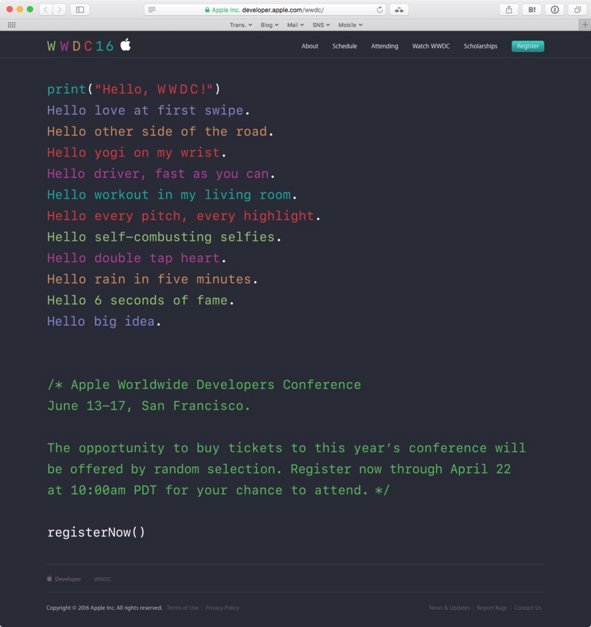Viewport: 591px width, 627px height.
Task: Open News & Updates footer link
Action: (x=450, y=608)
